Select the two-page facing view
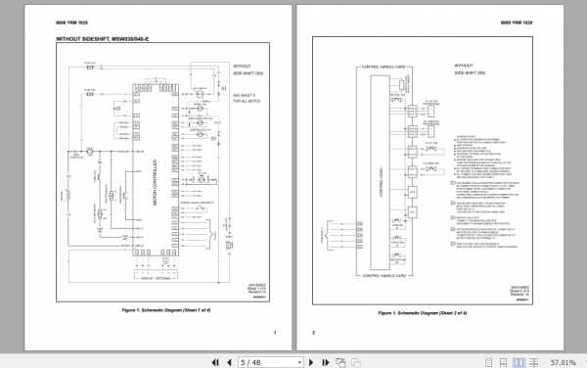 519,362
